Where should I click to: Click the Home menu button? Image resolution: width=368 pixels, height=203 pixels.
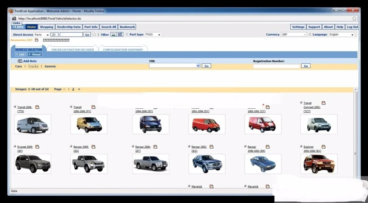coord(31,27)
